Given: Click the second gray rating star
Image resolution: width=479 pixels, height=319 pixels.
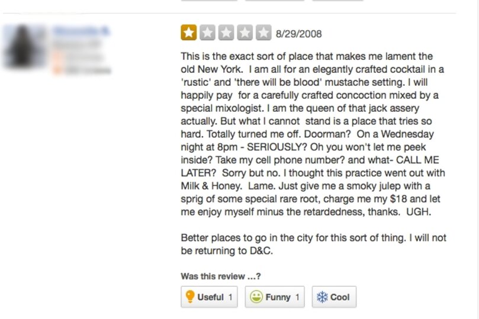Looking at the screenshot, I should [207, 33].
